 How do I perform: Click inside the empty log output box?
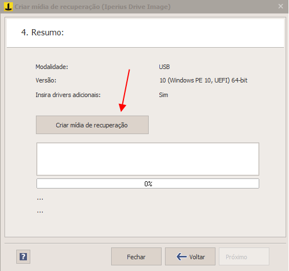coord(148,159)
